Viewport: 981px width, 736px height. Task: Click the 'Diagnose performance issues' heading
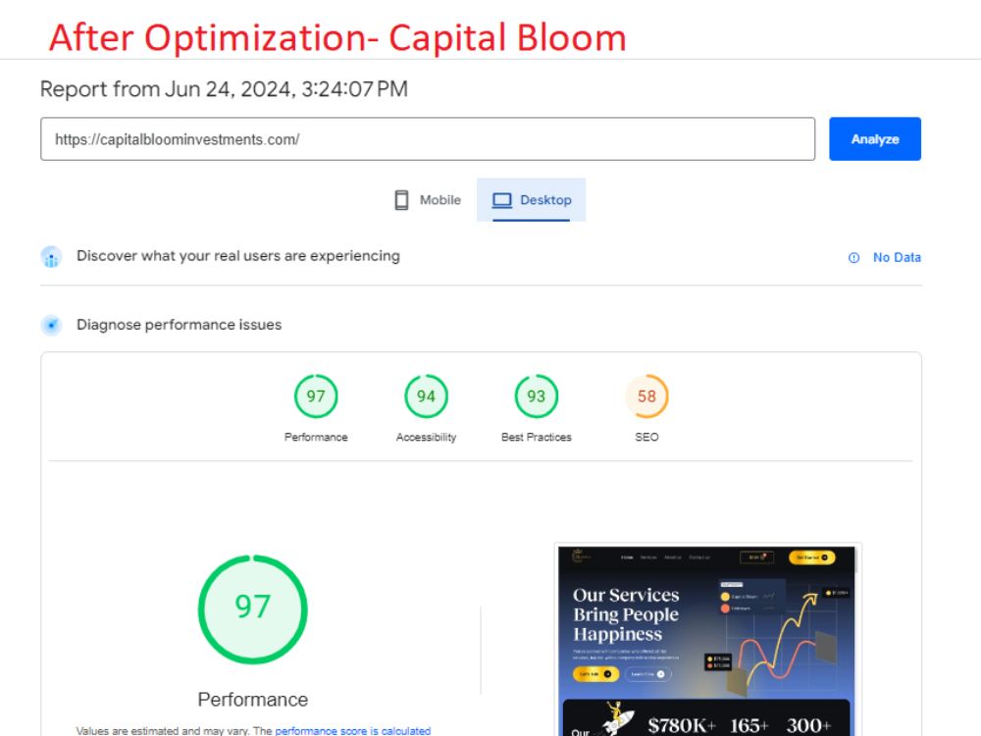[x=179, y=325]
